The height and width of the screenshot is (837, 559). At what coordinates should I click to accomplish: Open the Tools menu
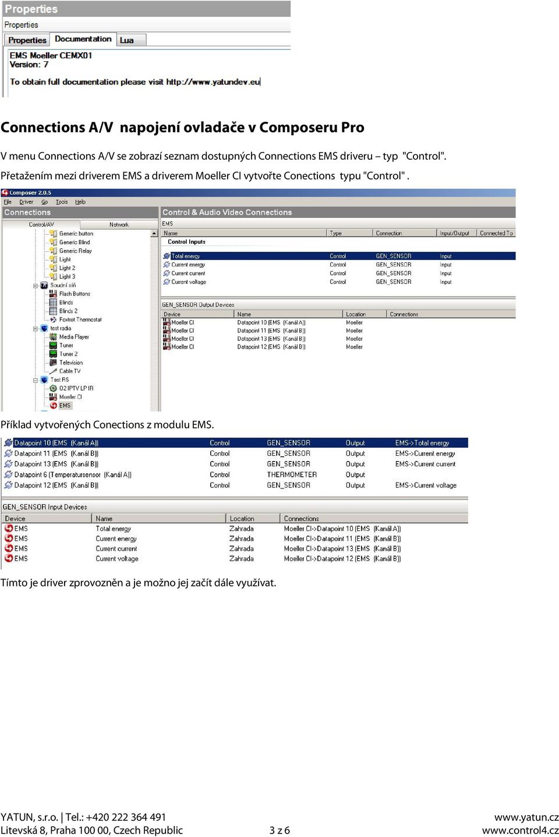click(x=62, y=202)
